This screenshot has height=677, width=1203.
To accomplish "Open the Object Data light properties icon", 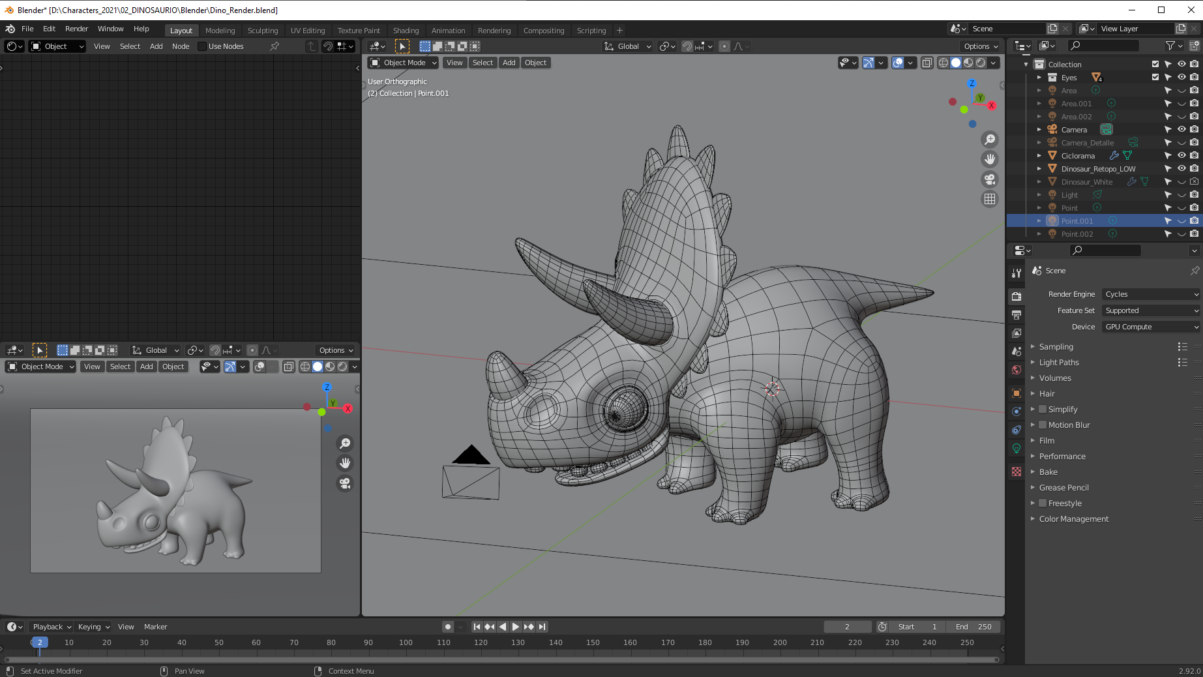I will tap(1016, 448).
